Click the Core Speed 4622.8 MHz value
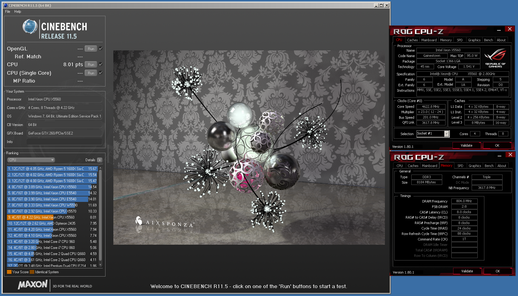 tap(431, 107)
